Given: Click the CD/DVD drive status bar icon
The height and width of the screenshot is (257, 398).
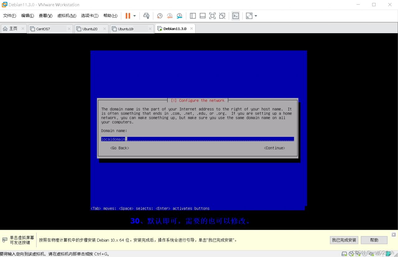Looking at the screenshot, I should click(351, 254).
